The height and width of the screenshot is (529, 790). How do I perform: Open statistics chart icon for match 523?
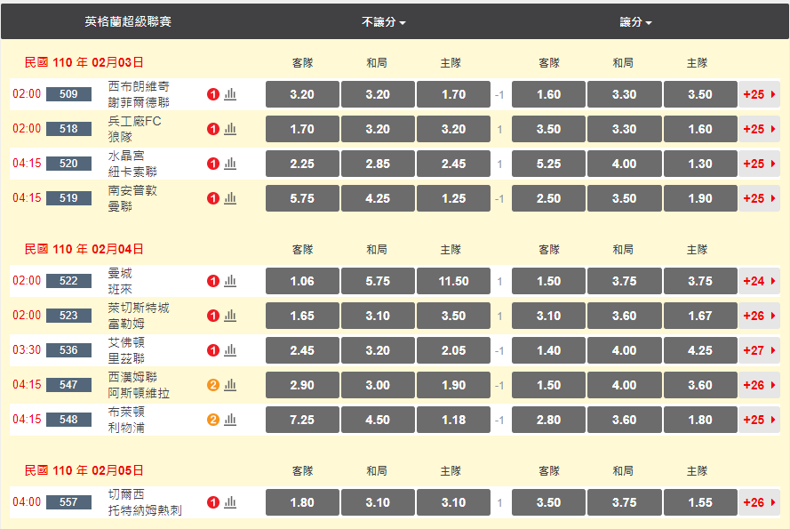click(230, 316)
